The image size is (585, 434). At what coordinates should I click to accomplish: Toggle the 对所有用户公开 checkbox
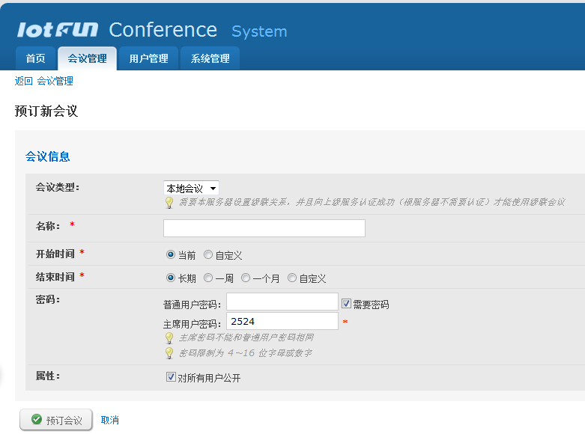[x=171, y=377]
